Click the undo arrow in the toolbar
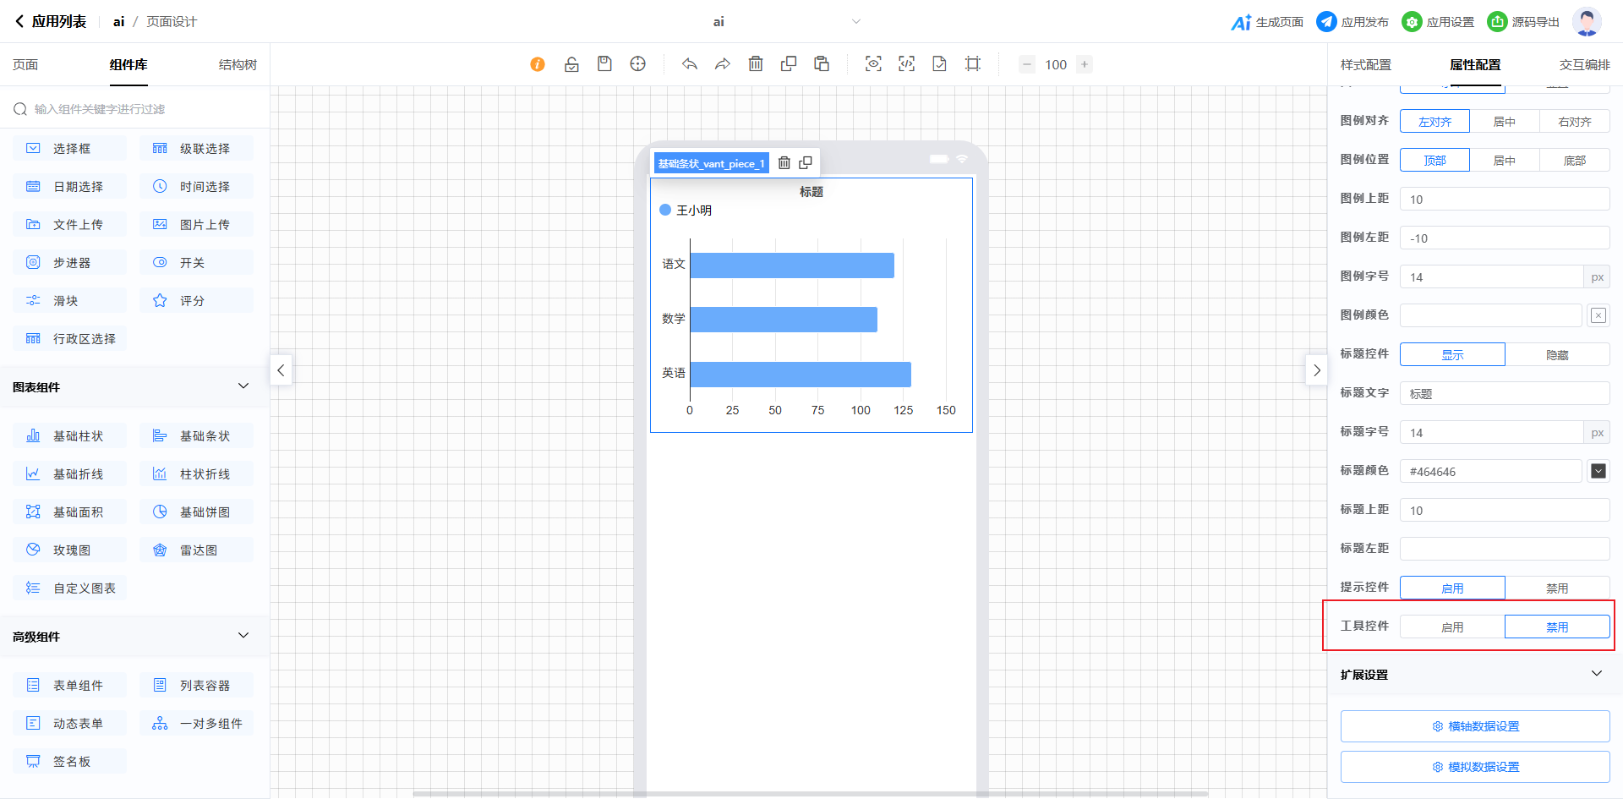 tap(690, 64)
